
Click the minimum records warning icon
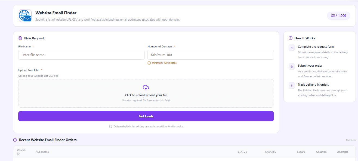coord(149,63)
